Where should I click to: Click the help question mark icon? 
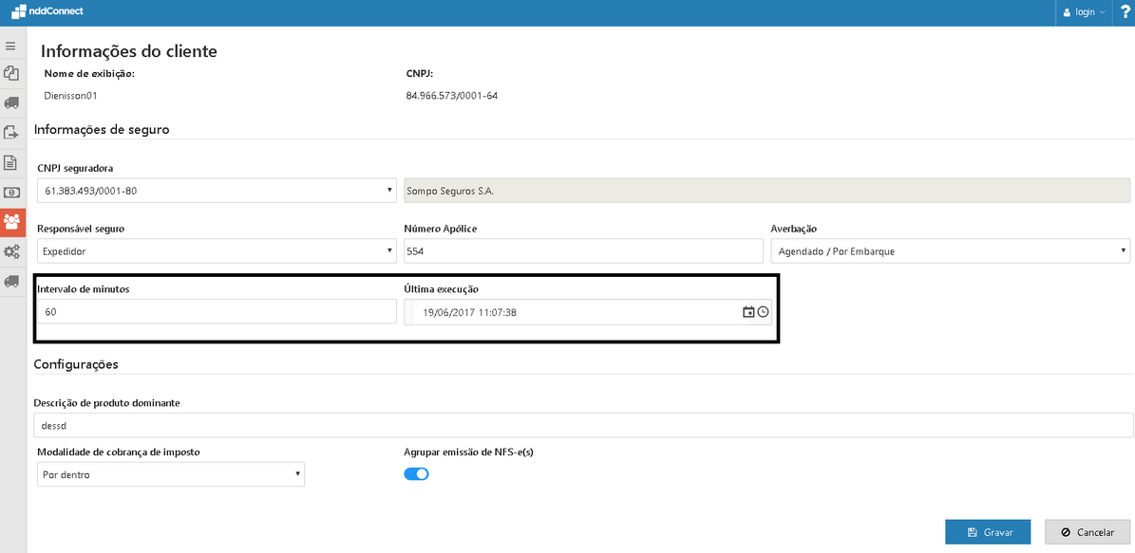point(1125,12)
